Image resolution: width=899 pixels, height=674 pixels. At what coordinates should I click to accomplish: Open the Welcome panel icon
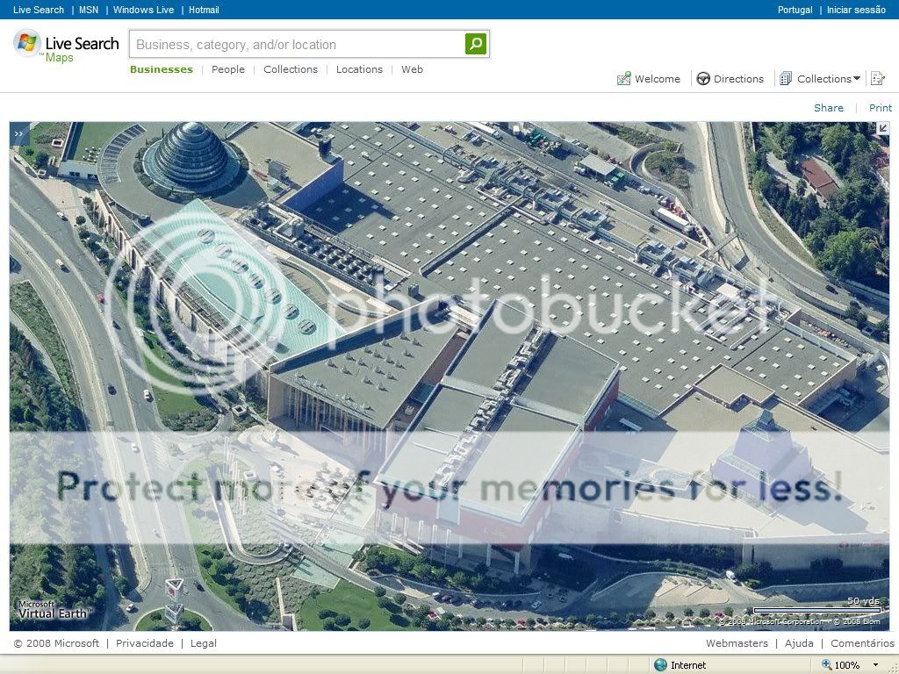624,79
